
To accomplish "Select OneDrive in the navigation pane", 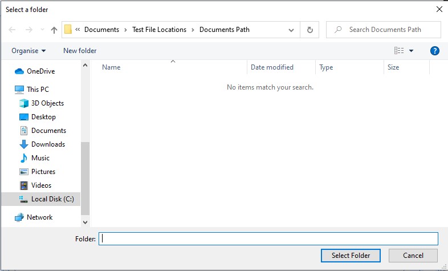I will pyautogui.click(x=40, y=71).
